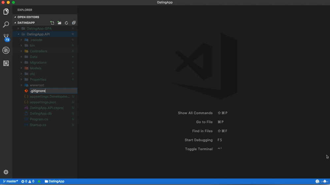330x185 pixels.
Task: Open the Startup.cs file
Action: 45,125
